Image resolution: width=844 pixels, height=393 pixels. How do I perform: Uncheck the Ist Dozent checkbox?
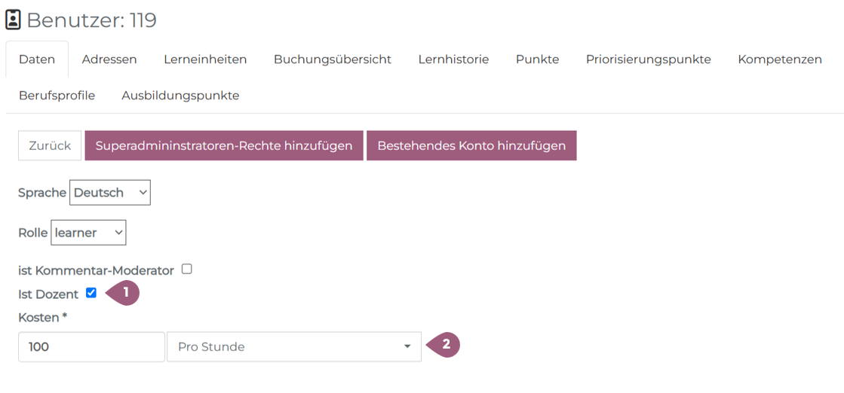91,293
